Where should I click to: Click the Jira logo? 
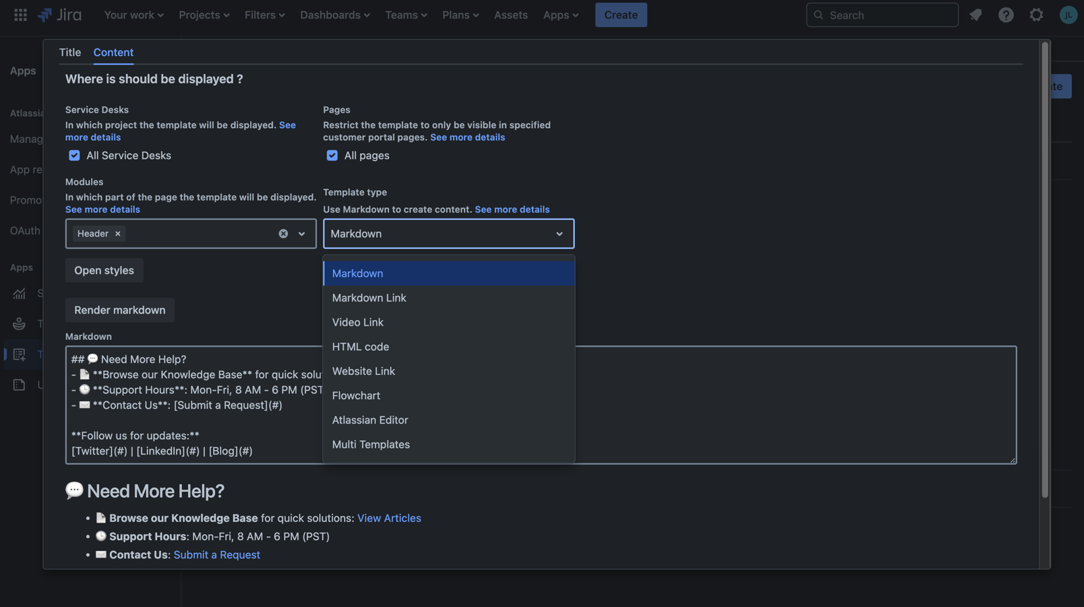[x=59, y=15]
